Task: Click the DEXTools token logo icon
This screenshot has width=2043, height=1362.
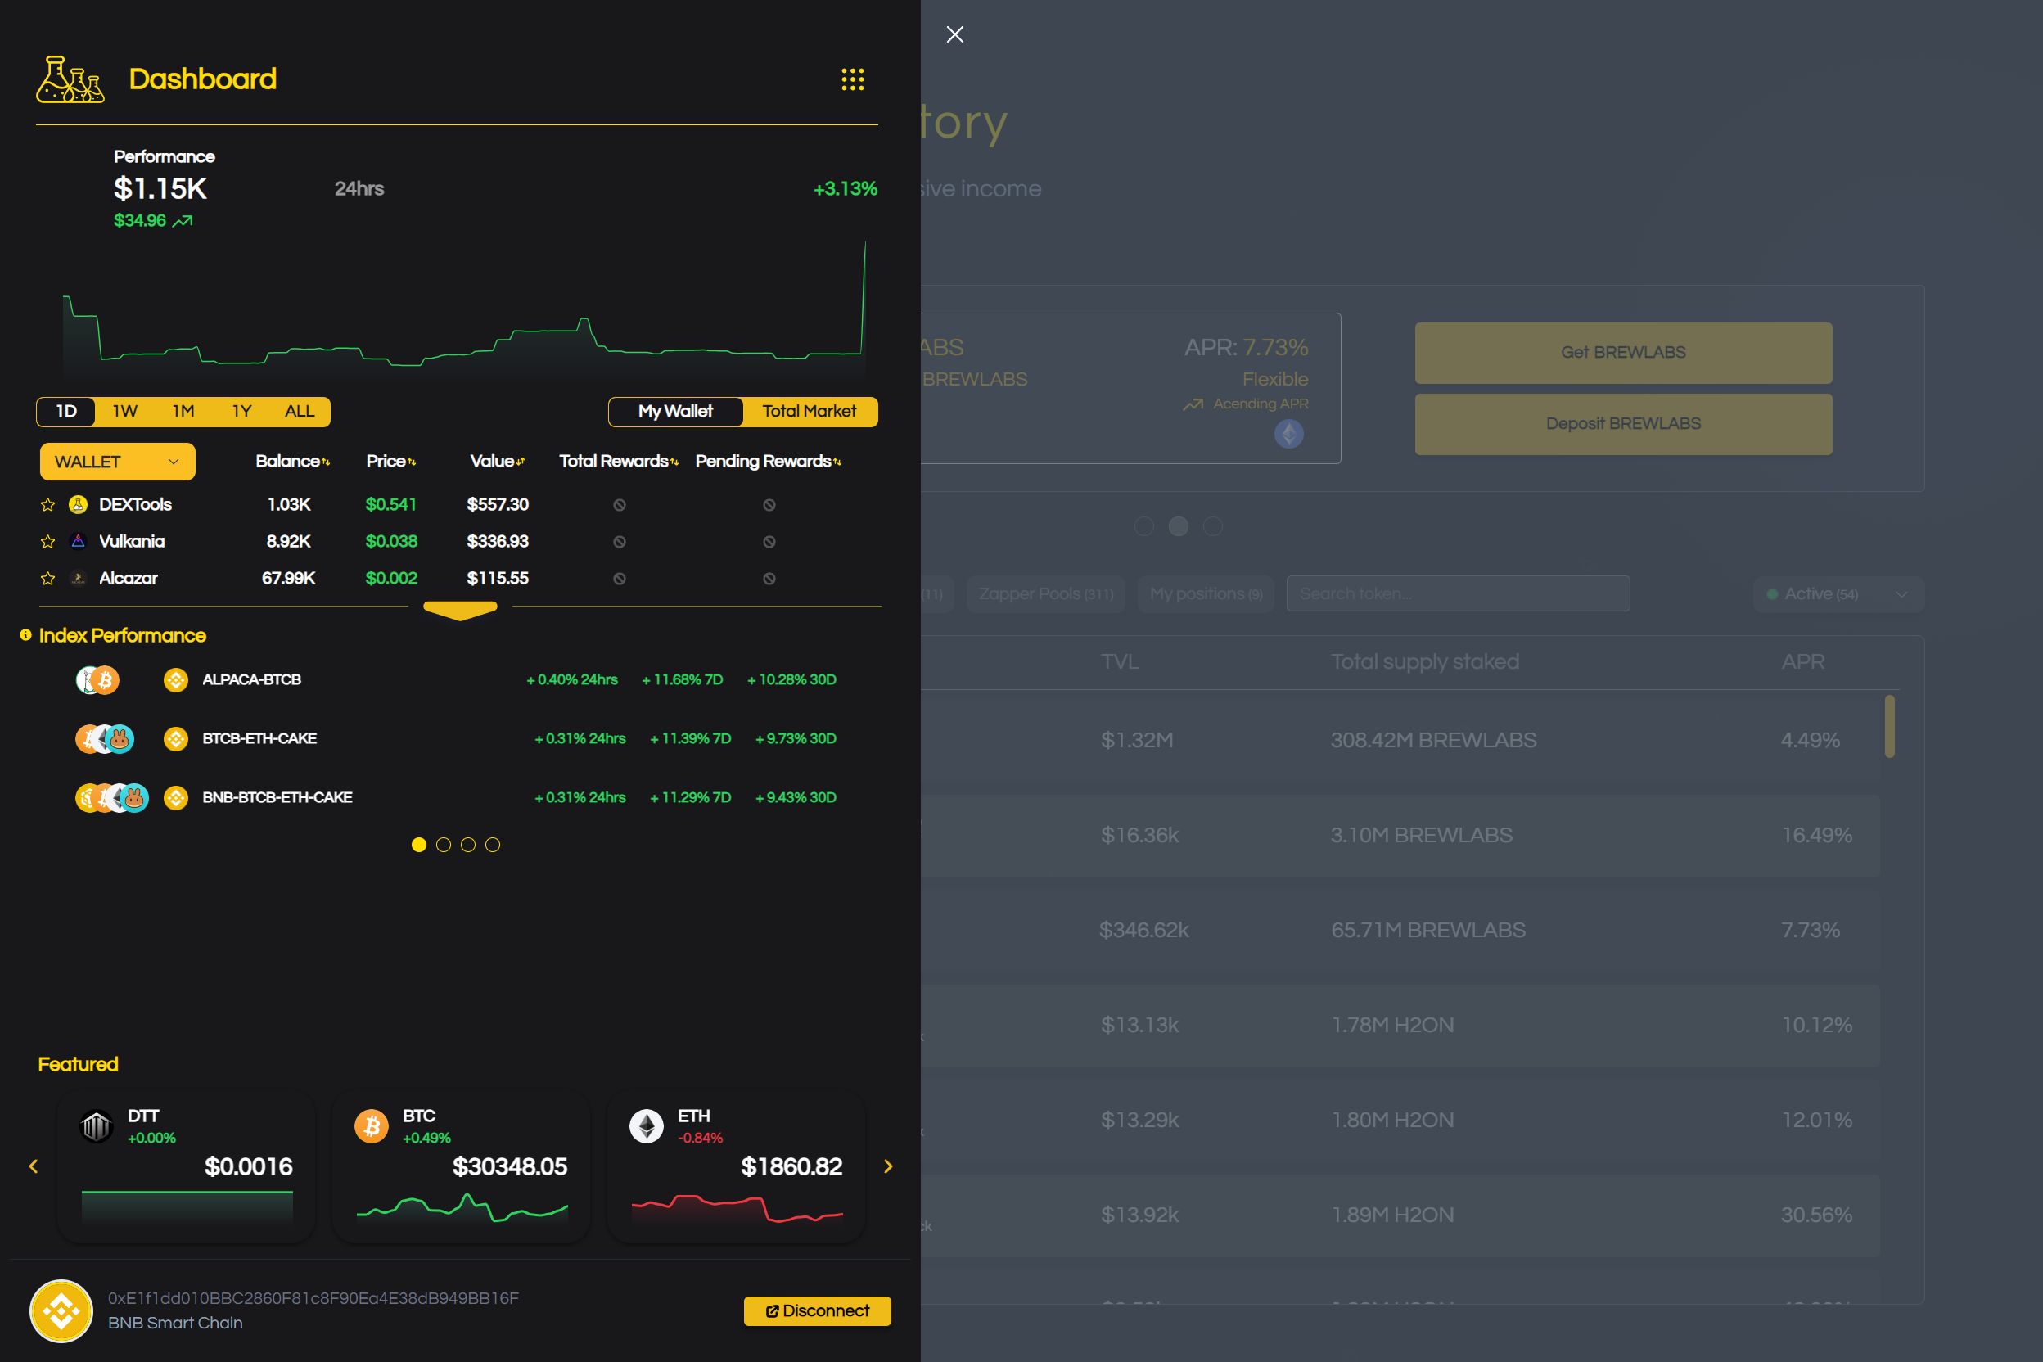Action: 79,505
